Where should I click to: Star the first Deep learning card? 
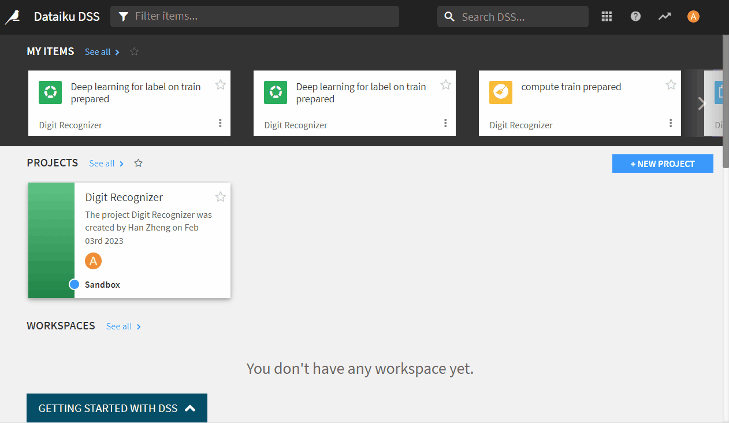[220, 85]
